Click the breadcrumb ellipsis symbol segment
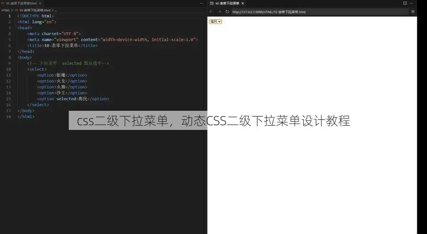427x234 pixels. tap(55, 10)
